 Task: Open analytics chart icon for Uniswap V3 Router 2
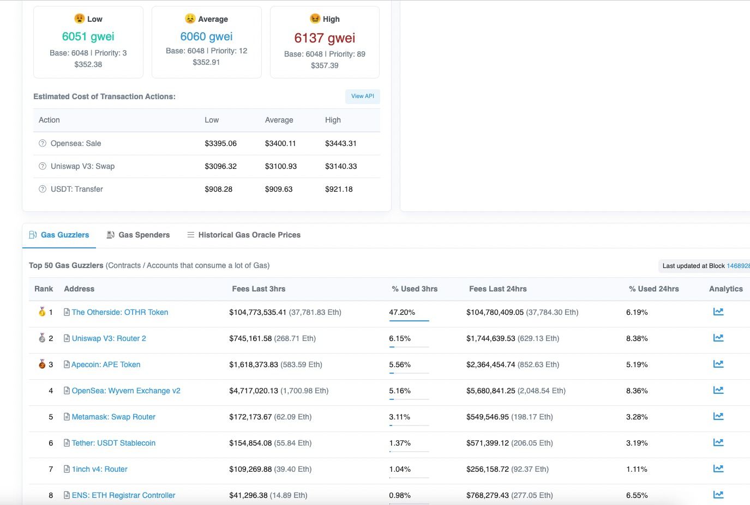(718, 338)
